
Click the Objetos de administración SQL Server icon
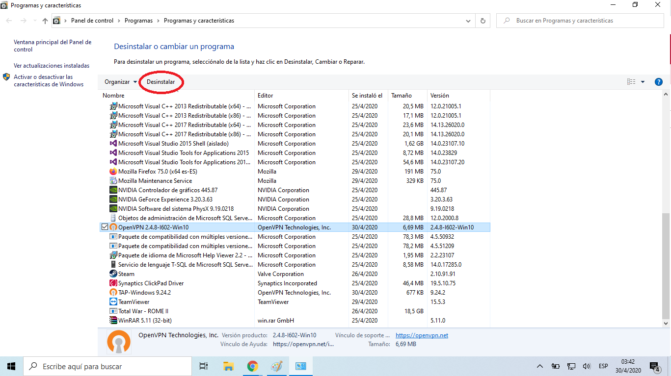[113, 218]
